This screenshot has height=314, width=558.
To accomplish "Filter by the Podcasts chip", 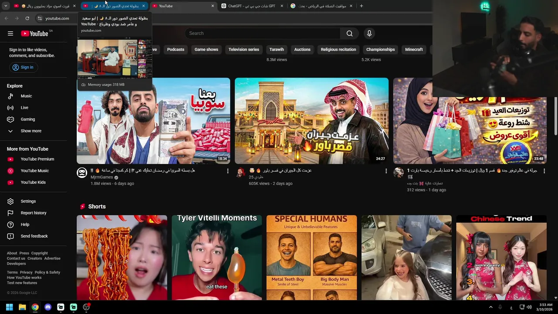I will [176, 50].
